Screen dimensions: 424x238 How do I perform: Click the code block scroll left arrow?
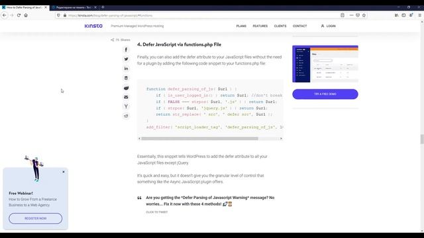click(139, 138)
